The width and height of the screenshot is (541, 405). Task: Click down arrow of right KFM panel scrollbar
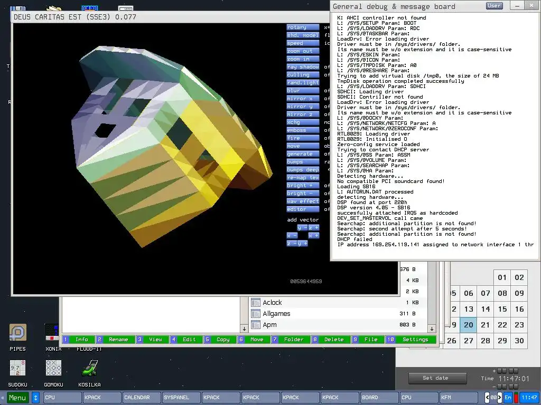432,329
